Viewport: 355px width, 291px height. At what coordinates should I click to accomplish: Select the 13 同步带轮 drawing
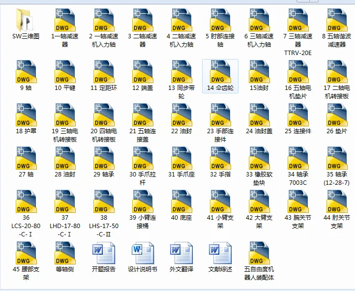(181, 80)
